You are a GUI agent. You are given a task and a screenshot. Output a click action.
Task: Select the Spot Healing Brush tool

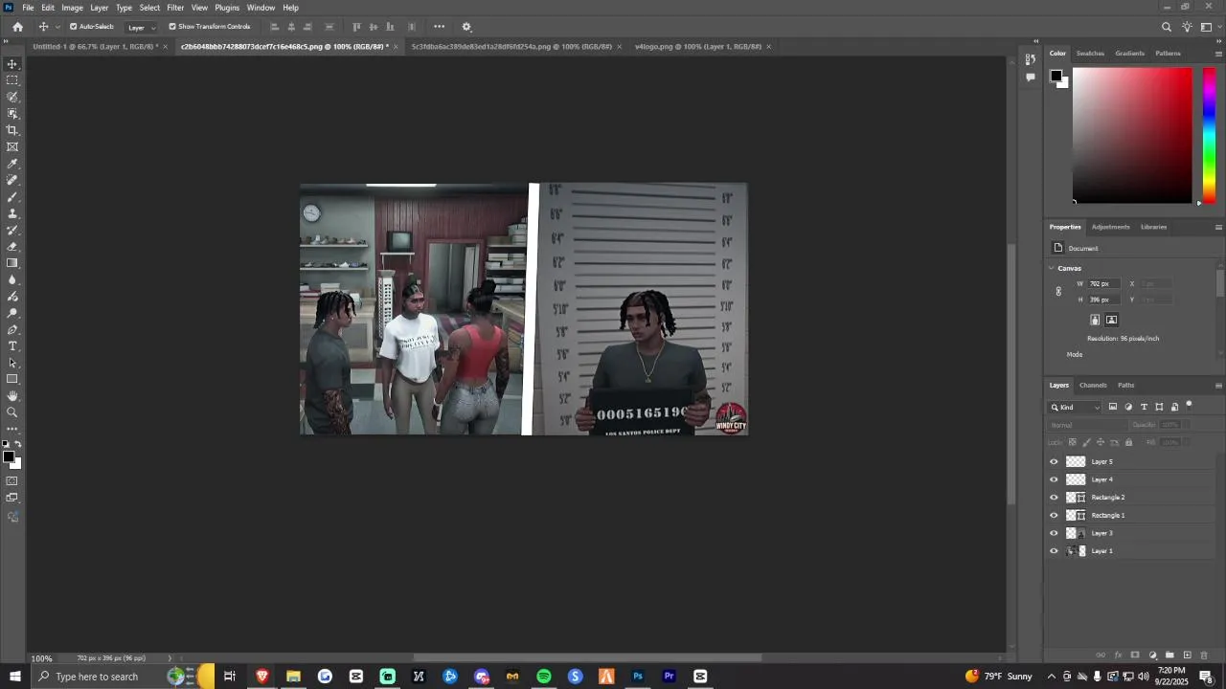[x=12, y=180]
